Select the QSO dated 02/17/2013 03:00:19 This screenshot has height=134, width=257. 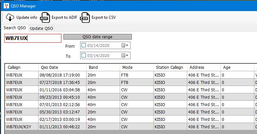(x=131, y=119)
